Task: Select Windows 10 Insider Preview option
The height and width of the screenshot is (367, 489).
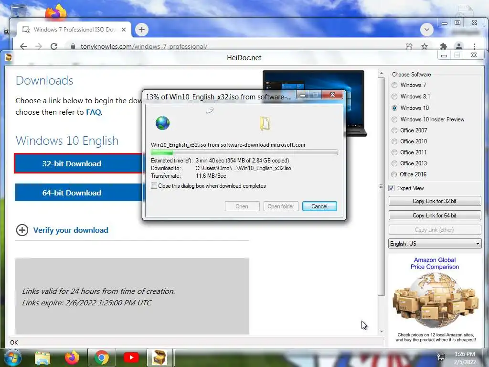Action: [394, 119]
